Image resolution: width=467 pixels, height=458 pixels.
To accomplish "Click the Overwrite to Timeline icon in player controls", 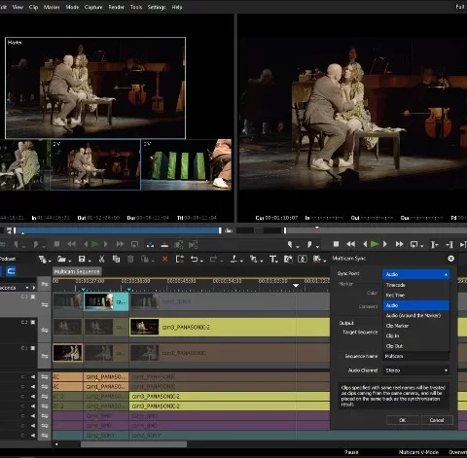I will 164,245.
